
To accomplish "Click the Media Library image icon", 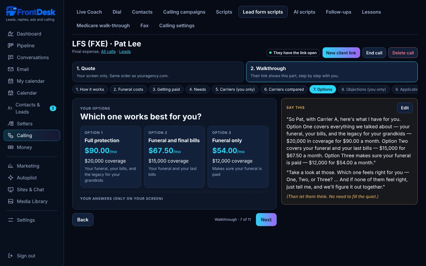I will [11, 201].
